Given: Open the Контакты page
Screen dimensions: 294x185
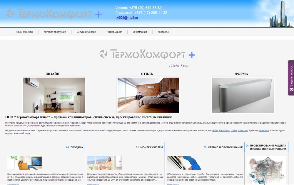Looking at the screenshot, I should pyautogui.click(x=163, y=32).
